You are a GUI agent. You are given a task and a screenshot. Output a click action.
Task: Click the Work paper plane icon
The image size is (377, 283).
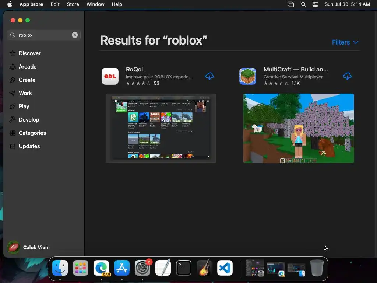13,93
